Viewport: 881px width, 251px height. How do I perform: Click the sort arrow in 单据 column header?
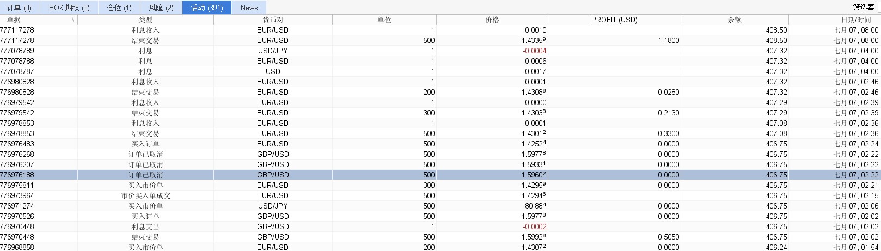coord(73,20)
